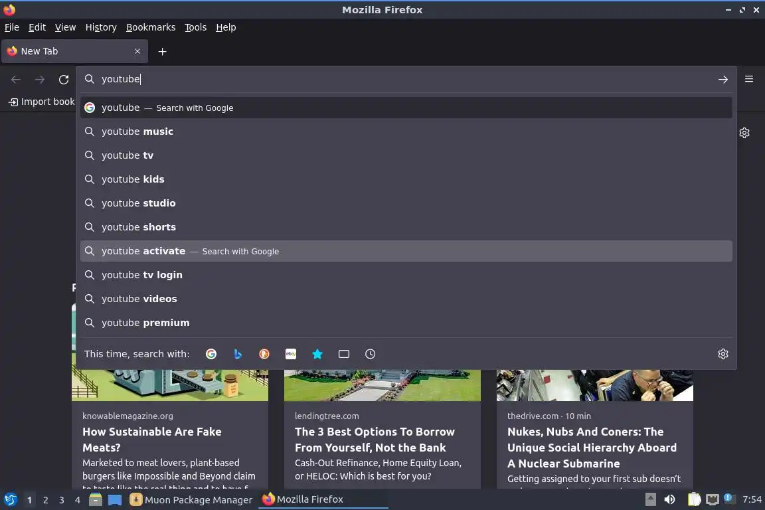Open 'The 3 Best Options To Borrow' article
This screenshot has height=510, width=765.
click(x=375, y=439)
